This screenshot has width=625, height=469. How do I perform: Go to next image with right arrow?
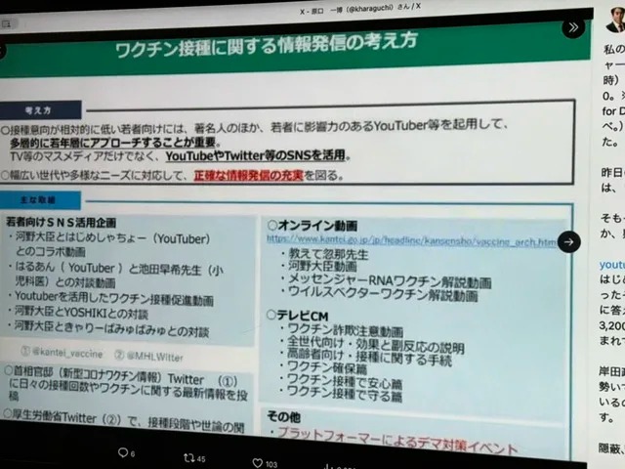(x=568, y=241)
